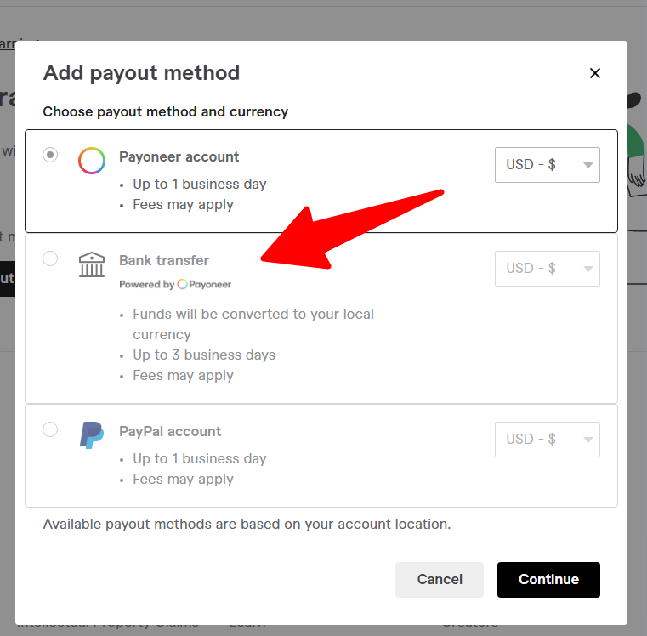Screen dimensions: 647x636
Task: Click 'Fees may apply' under Payoneer account
Action: click(183, 205)
